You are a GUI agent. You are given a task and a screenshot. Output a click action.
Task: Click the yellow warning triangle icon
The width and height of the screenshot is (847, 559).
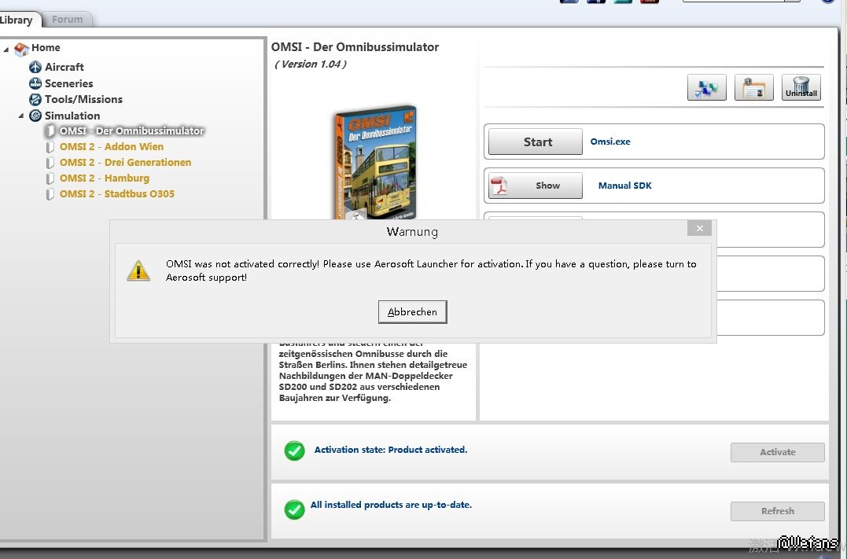[138, 270]
